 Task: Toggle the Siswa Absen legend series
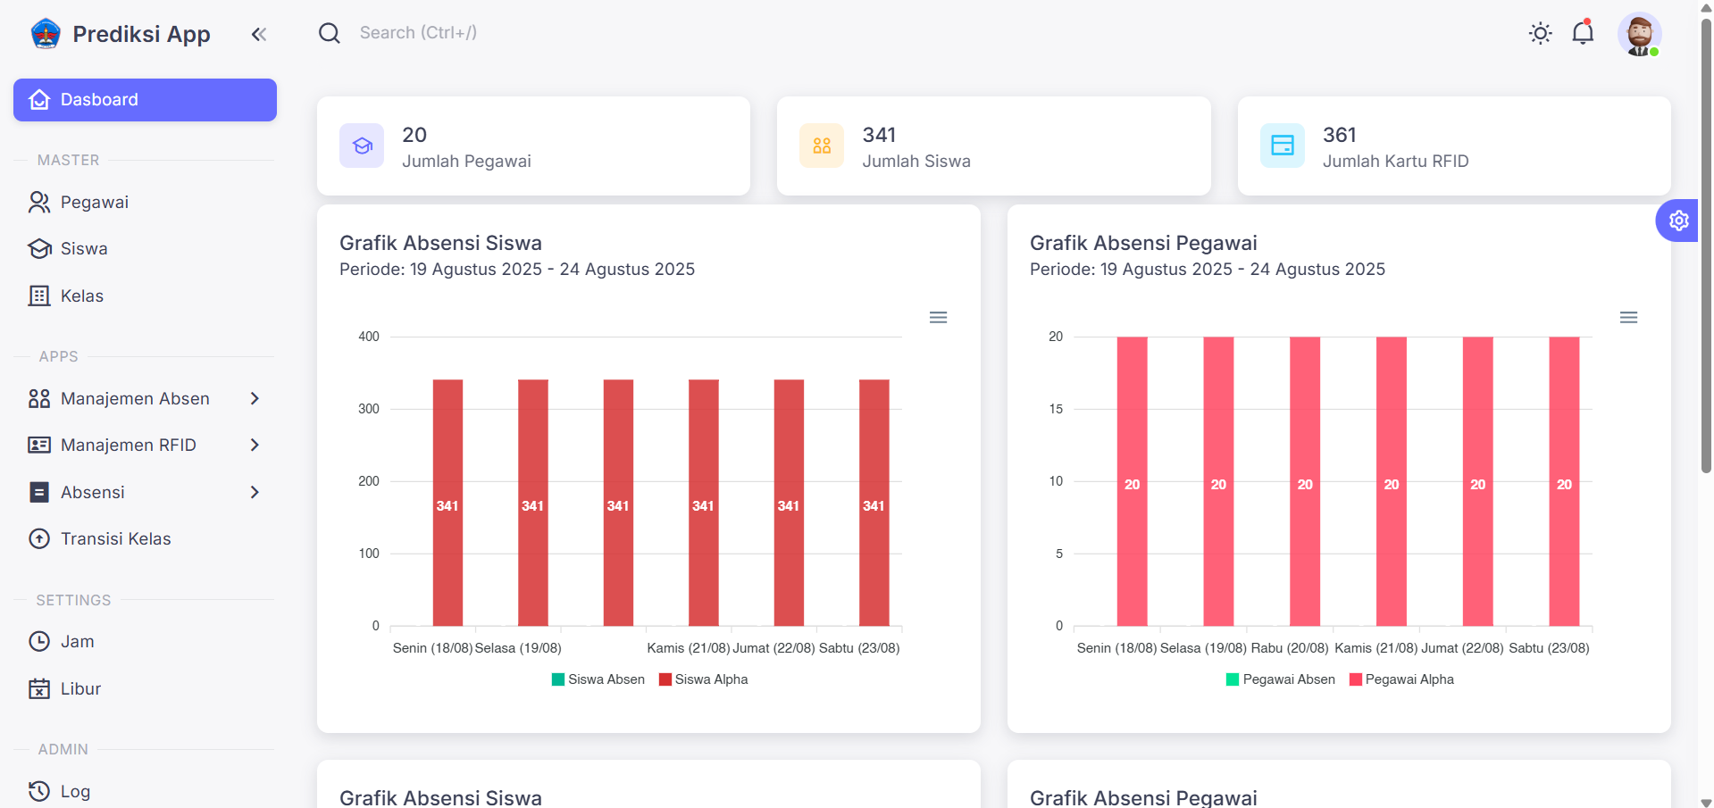point(598,680)
